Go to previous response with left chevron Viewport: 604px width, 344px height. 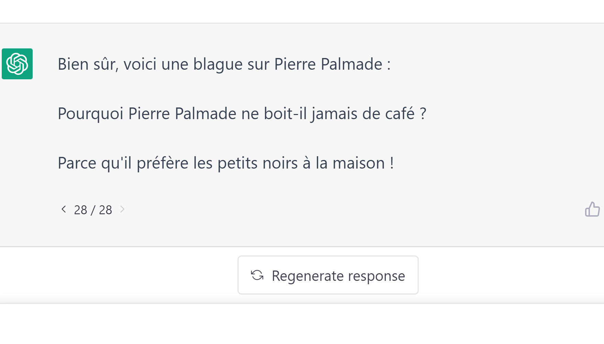pos(64,209)
